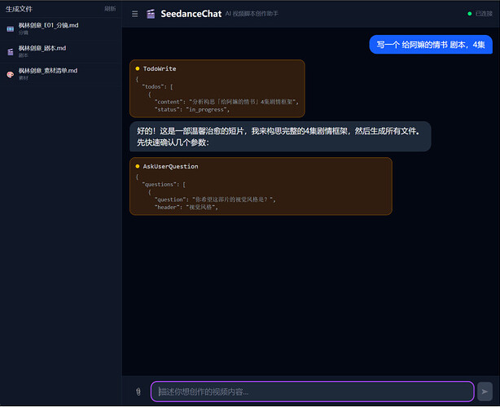Click the green connection status indicator
500x407 pixels.
point(469,13)
